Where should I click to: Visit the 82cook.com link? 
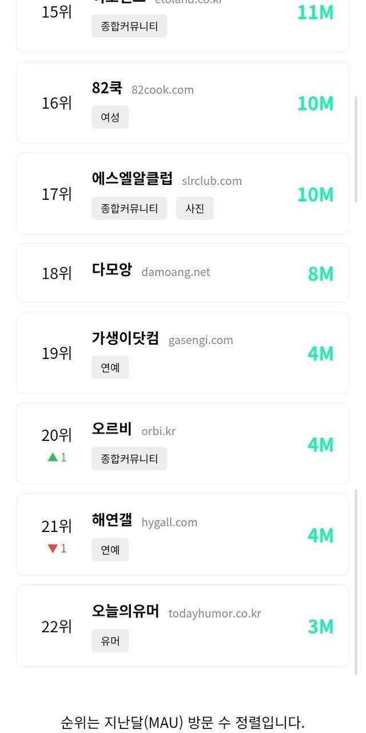[162, 89]
